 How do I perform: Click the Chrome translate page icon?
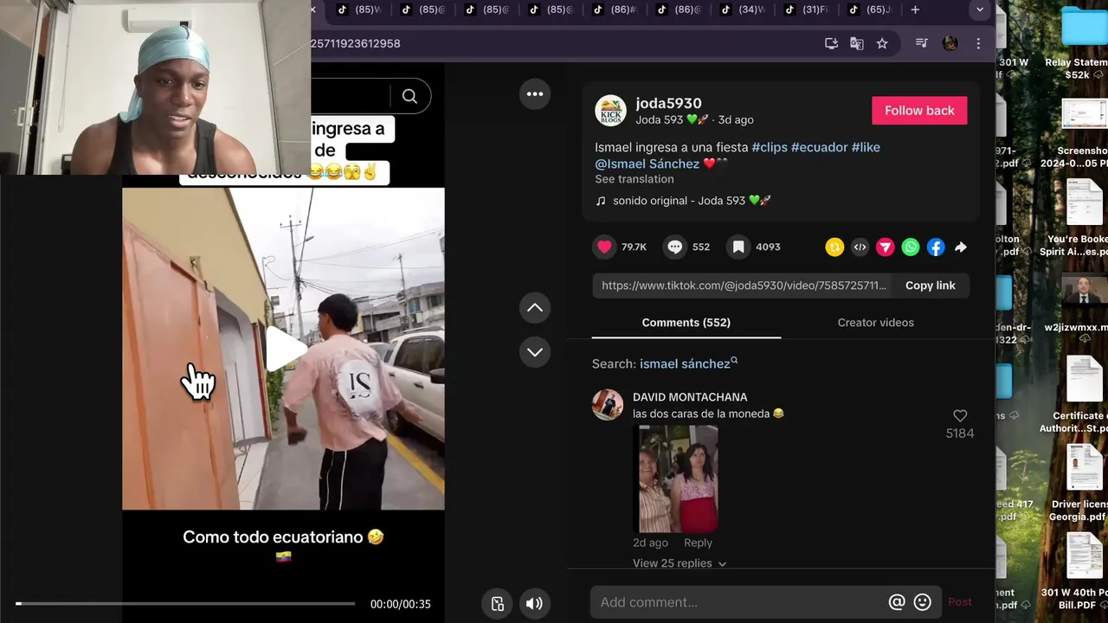coord(857,43)
